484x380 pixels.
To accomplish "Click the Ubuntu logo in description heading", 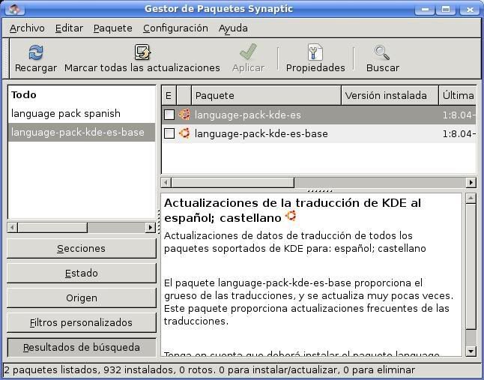I will click(x=291, y=216).
